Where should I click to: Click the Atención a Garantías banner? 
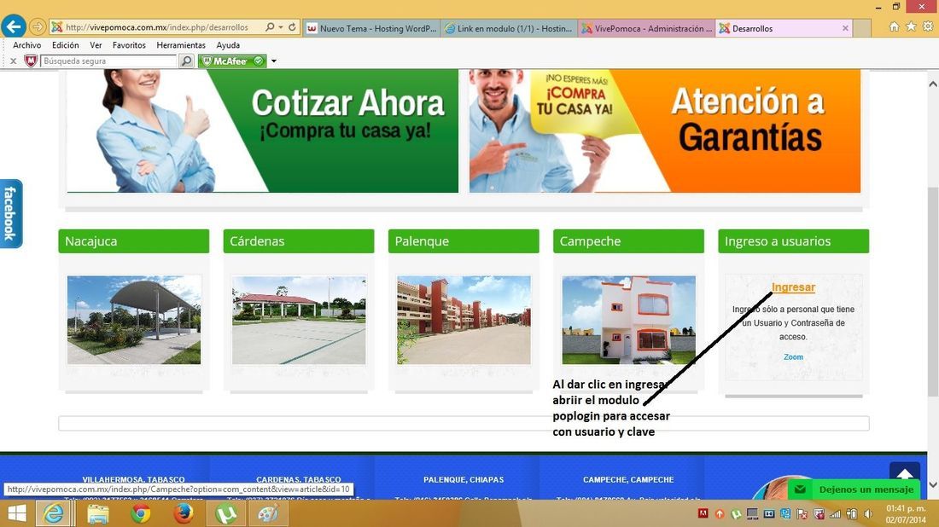point(665,131)
